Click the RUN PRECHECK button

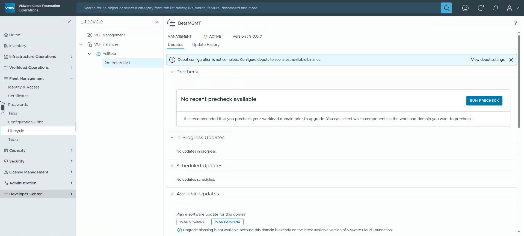484,101
